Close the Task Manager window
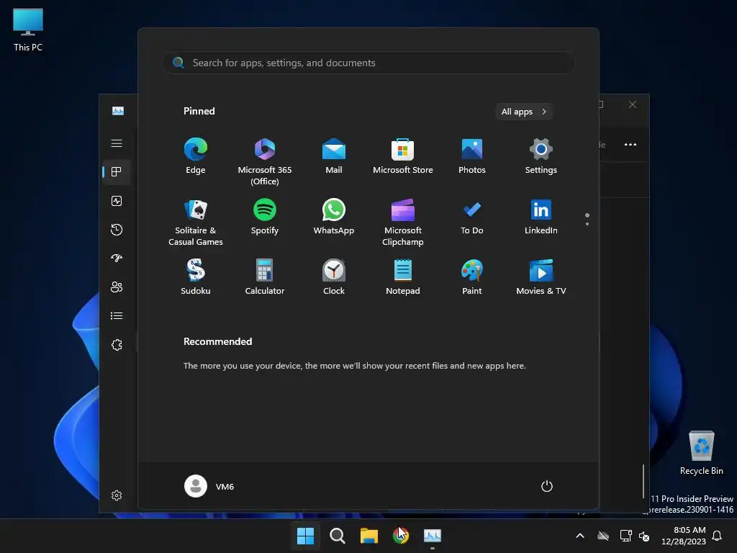 pos(633,104)
